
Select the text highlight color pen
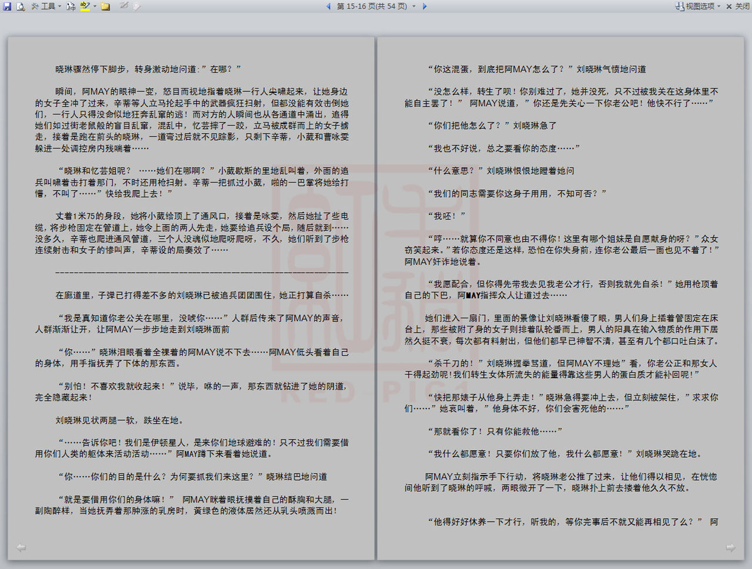pyautogui.click(x=85, y=6)
